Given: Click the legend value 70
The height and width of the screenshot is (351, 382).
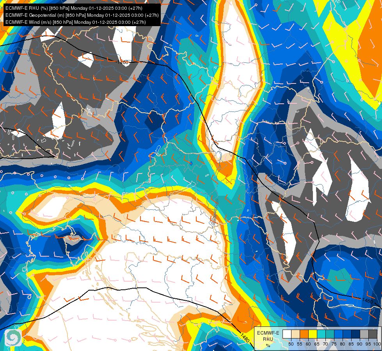Looking at the screenshot, I should click(325, 344).
